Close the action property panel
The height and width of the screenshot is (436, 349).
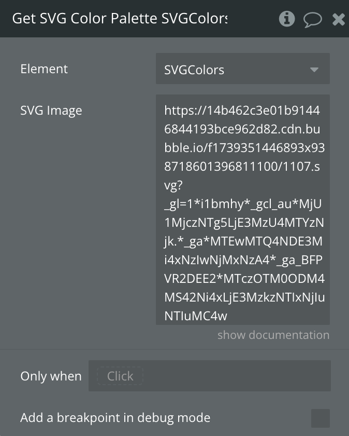point(338,20)
